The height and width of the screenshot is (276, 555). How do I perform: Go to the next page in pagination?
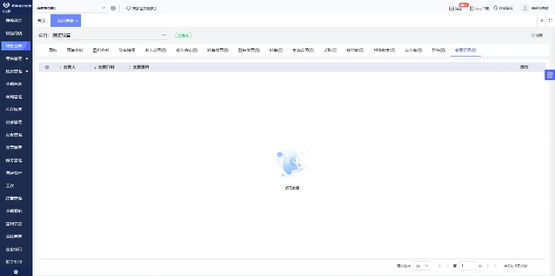point(487,266)
